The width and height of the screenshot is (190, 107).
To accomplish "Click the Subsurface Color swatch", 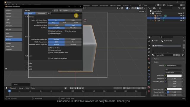I will coord(174,89).
